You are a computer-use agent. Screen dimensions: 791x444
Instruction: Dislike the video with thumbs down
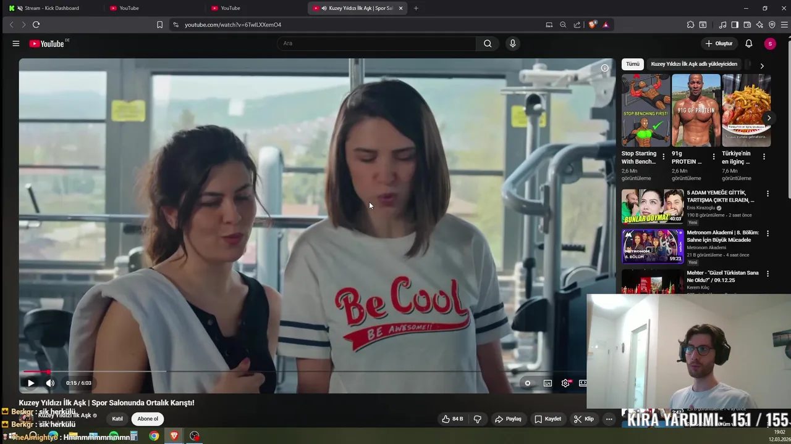click(477, 419)
